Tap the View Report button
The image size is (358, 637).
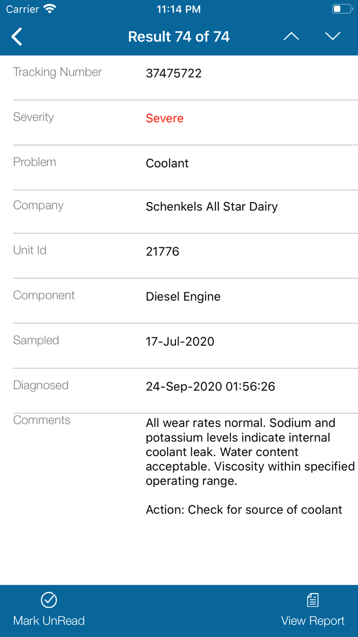point(312,610)
